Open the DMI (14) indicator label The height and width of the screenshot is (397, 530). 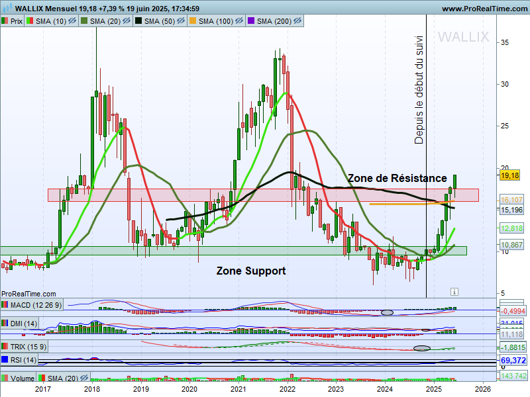24,324
